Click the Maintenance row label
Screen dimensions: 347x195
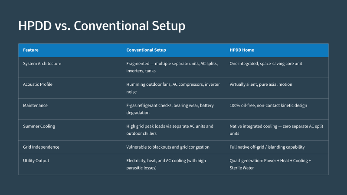pos(35,105)
